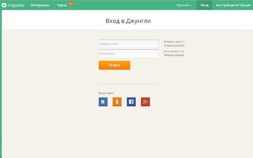Sign in with Odnoklassniki icon
The height and width of the screenshot is (158, 253).
point(117,102)
